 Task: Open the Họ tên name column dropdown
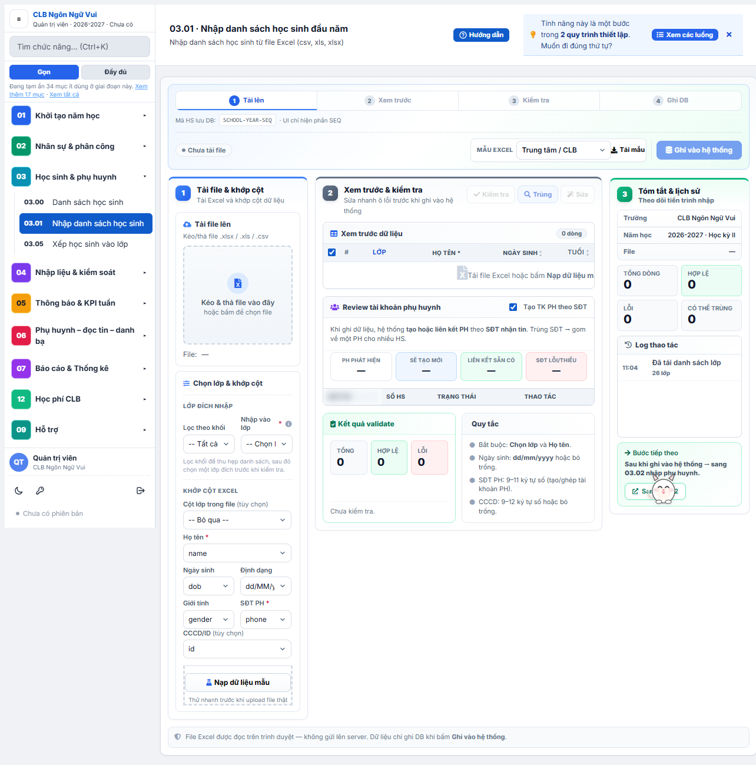click(237, 554)
